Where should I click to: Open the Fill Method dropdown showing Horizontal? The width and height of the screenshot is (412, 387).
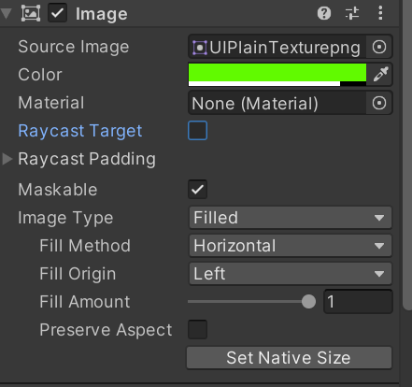(x=291, y=246)
